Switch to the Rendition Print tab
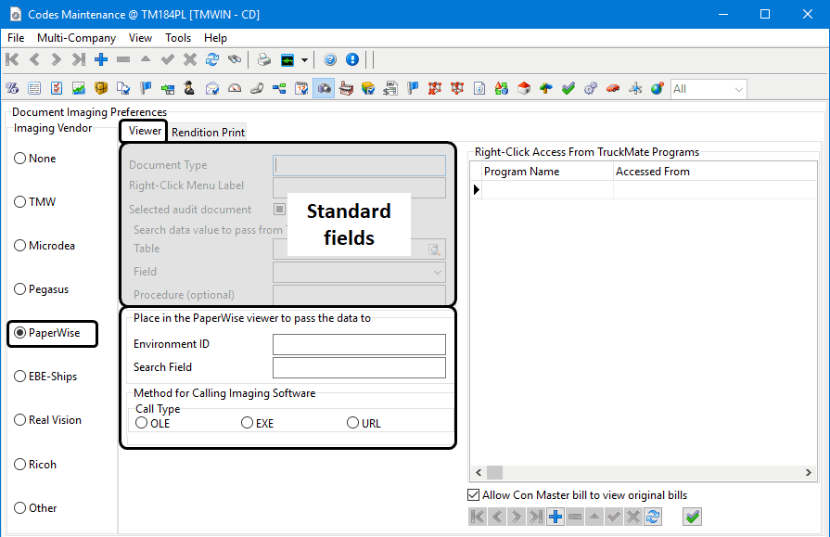Viewport: 830px width, 537px height. tap(208, 132)
